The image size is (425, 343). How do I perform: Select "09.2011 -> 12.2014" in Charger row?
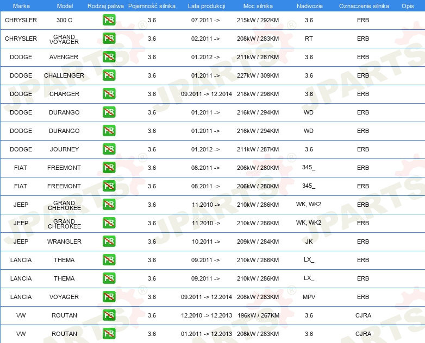point(207,94)
